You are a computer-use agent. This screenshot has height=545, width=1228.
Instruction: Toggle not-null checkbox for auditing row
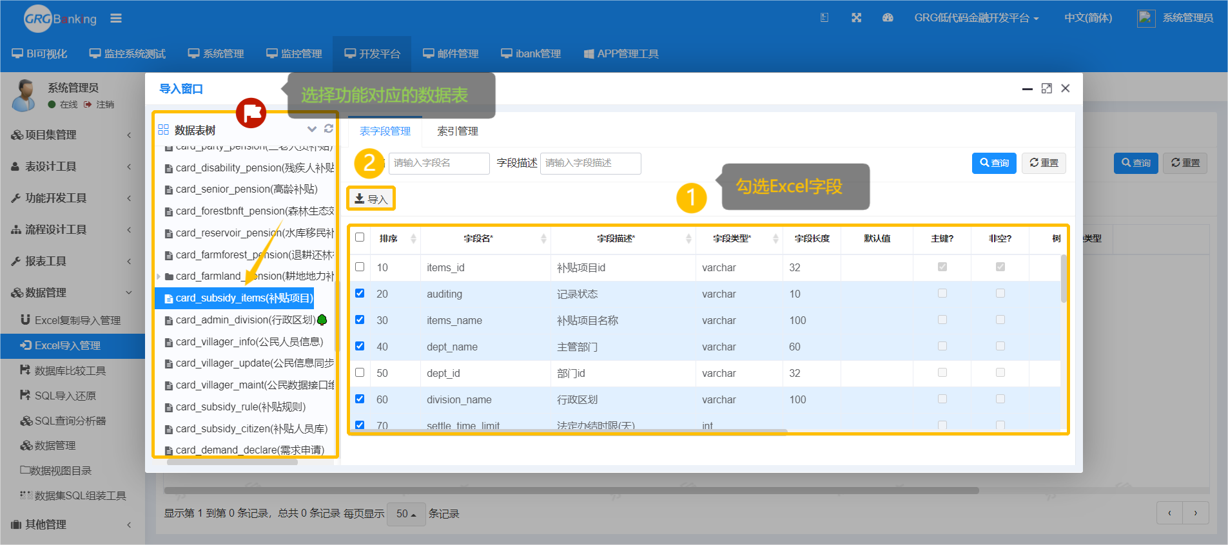pos(1000,293)
